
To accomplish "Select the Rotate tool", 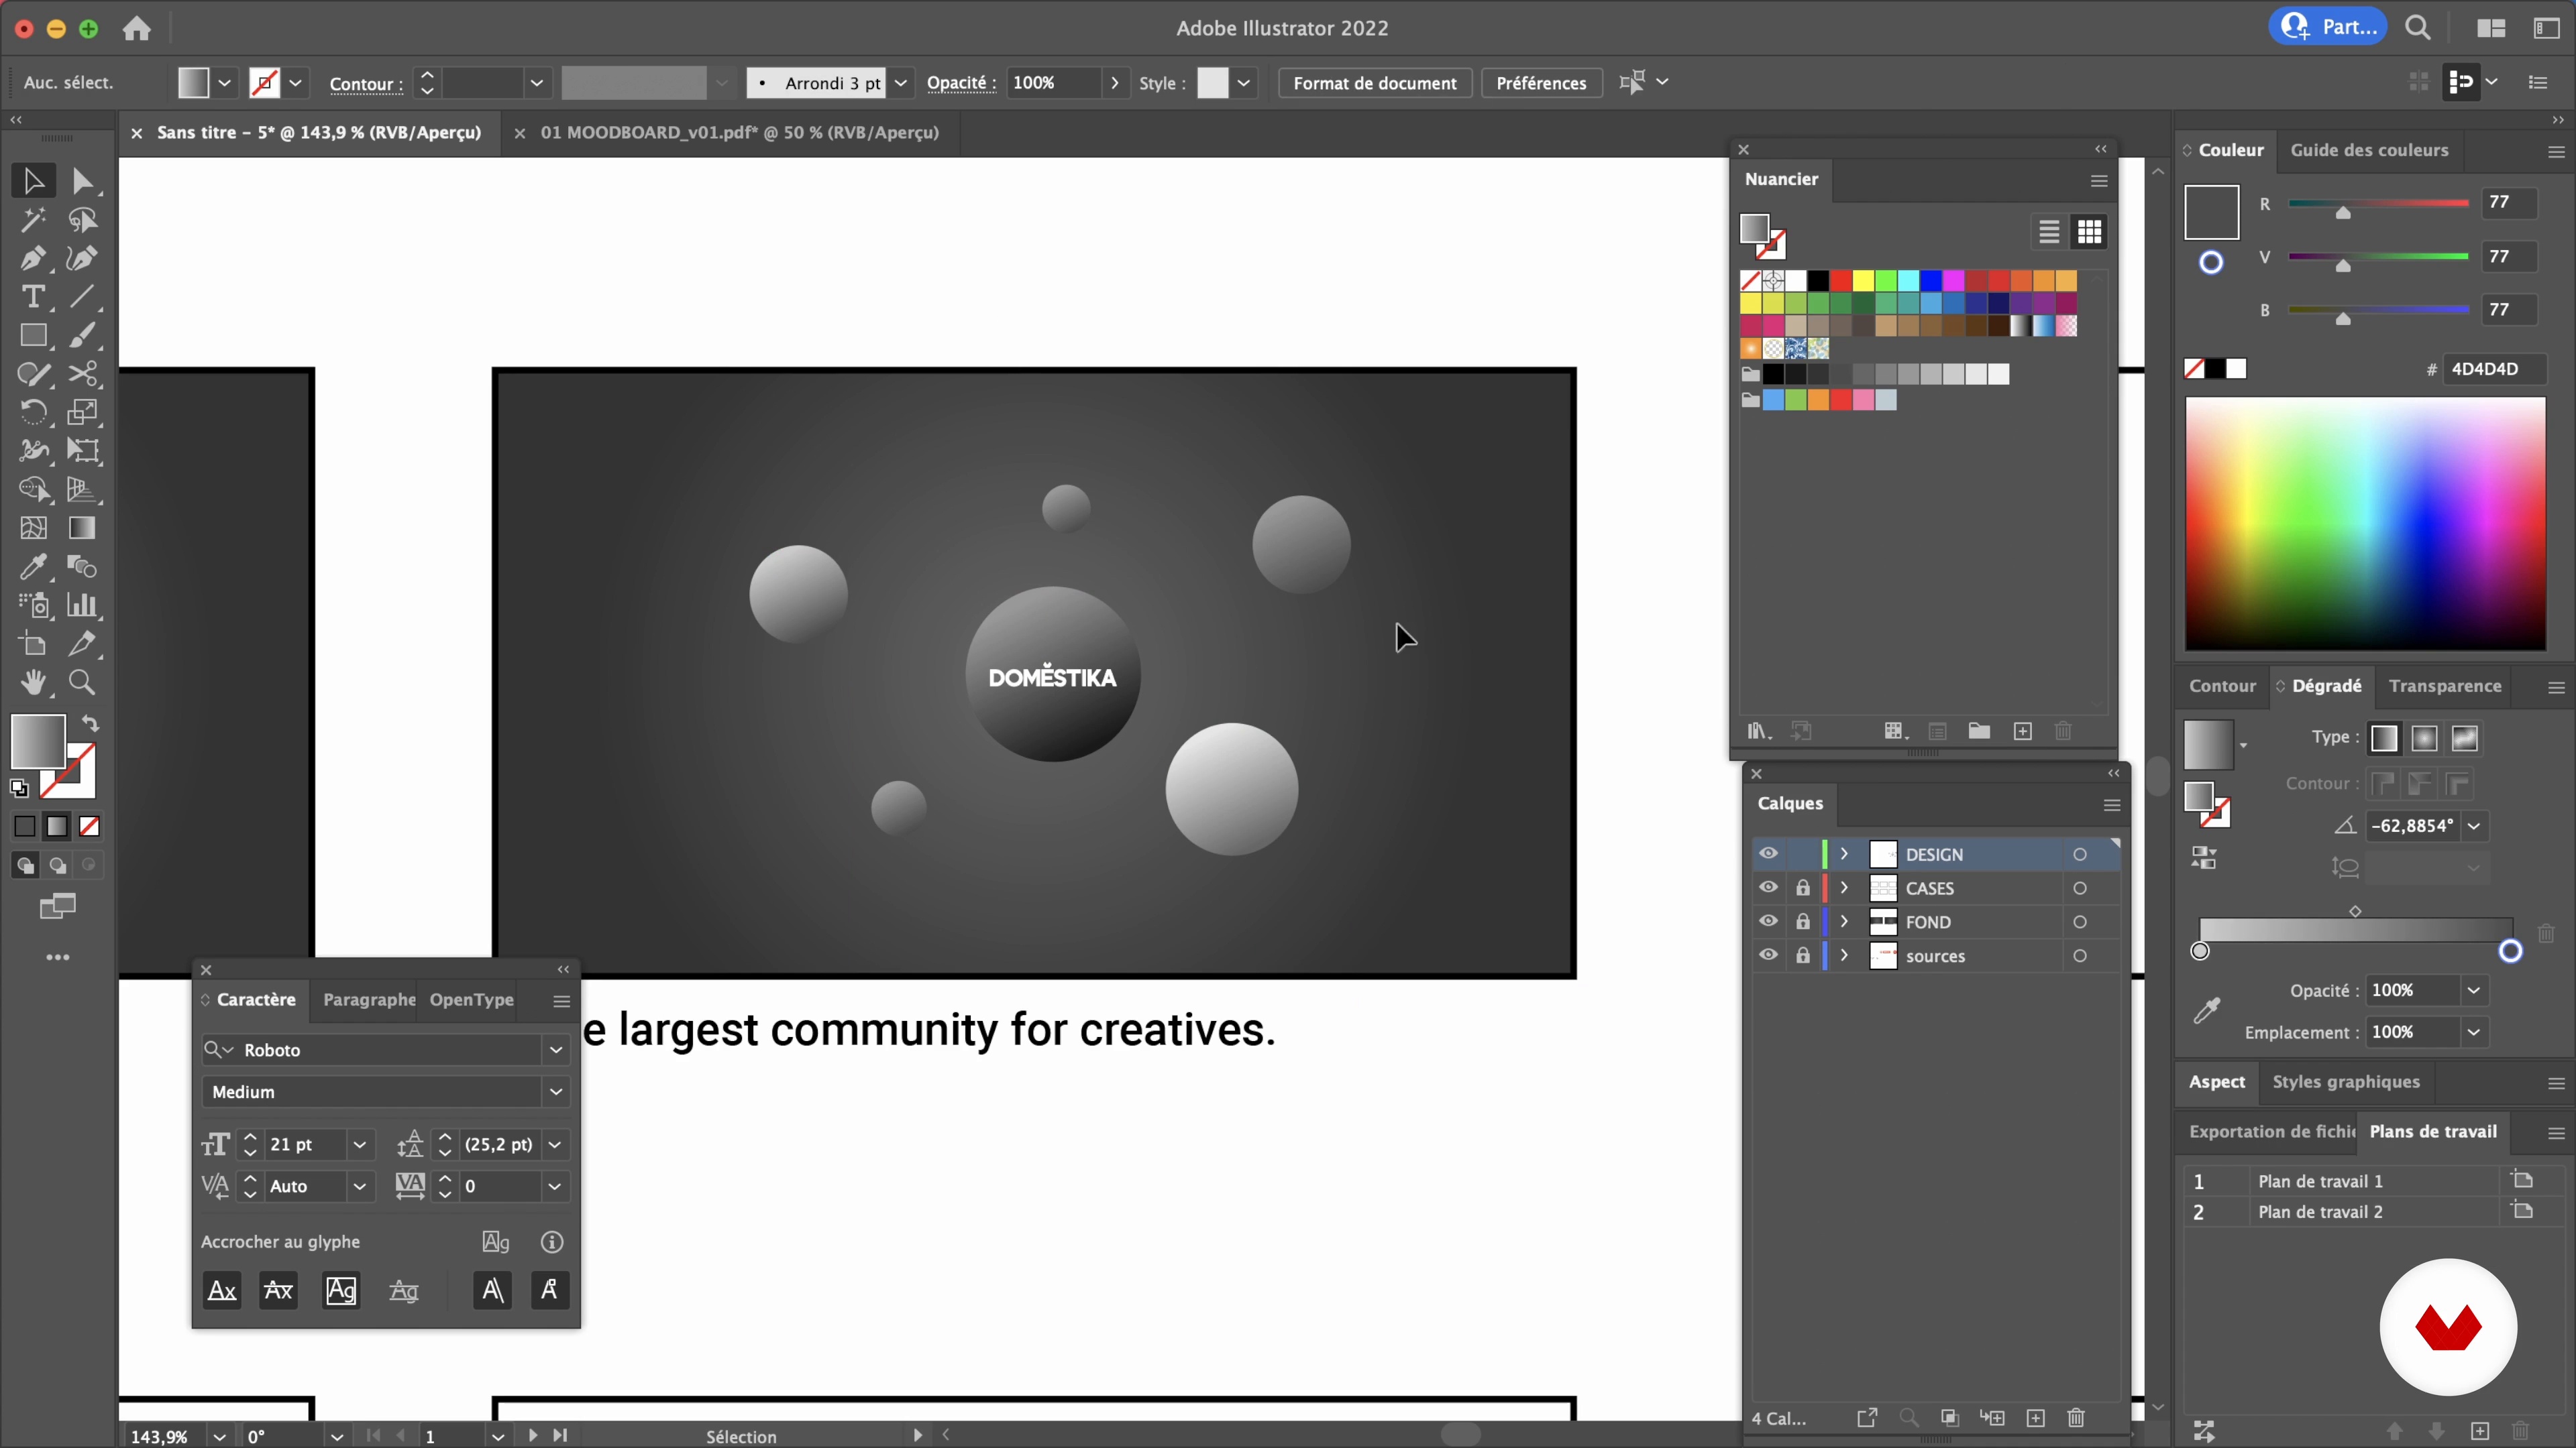I will point(33,413).
